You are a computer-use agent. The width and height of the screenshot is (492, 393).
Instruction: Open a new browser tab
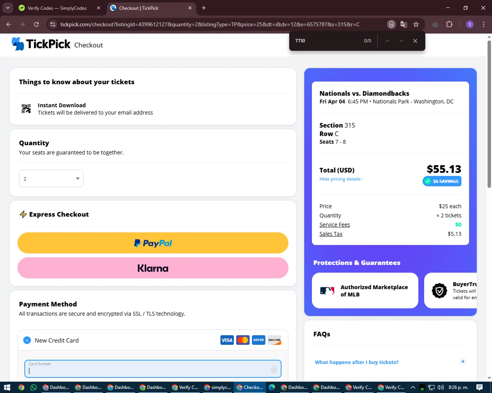204,8
